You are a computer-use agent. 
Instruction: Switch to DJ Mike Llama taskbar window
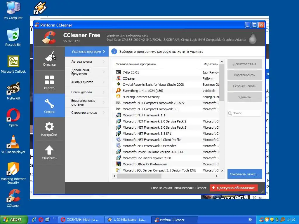pos(128,220)
